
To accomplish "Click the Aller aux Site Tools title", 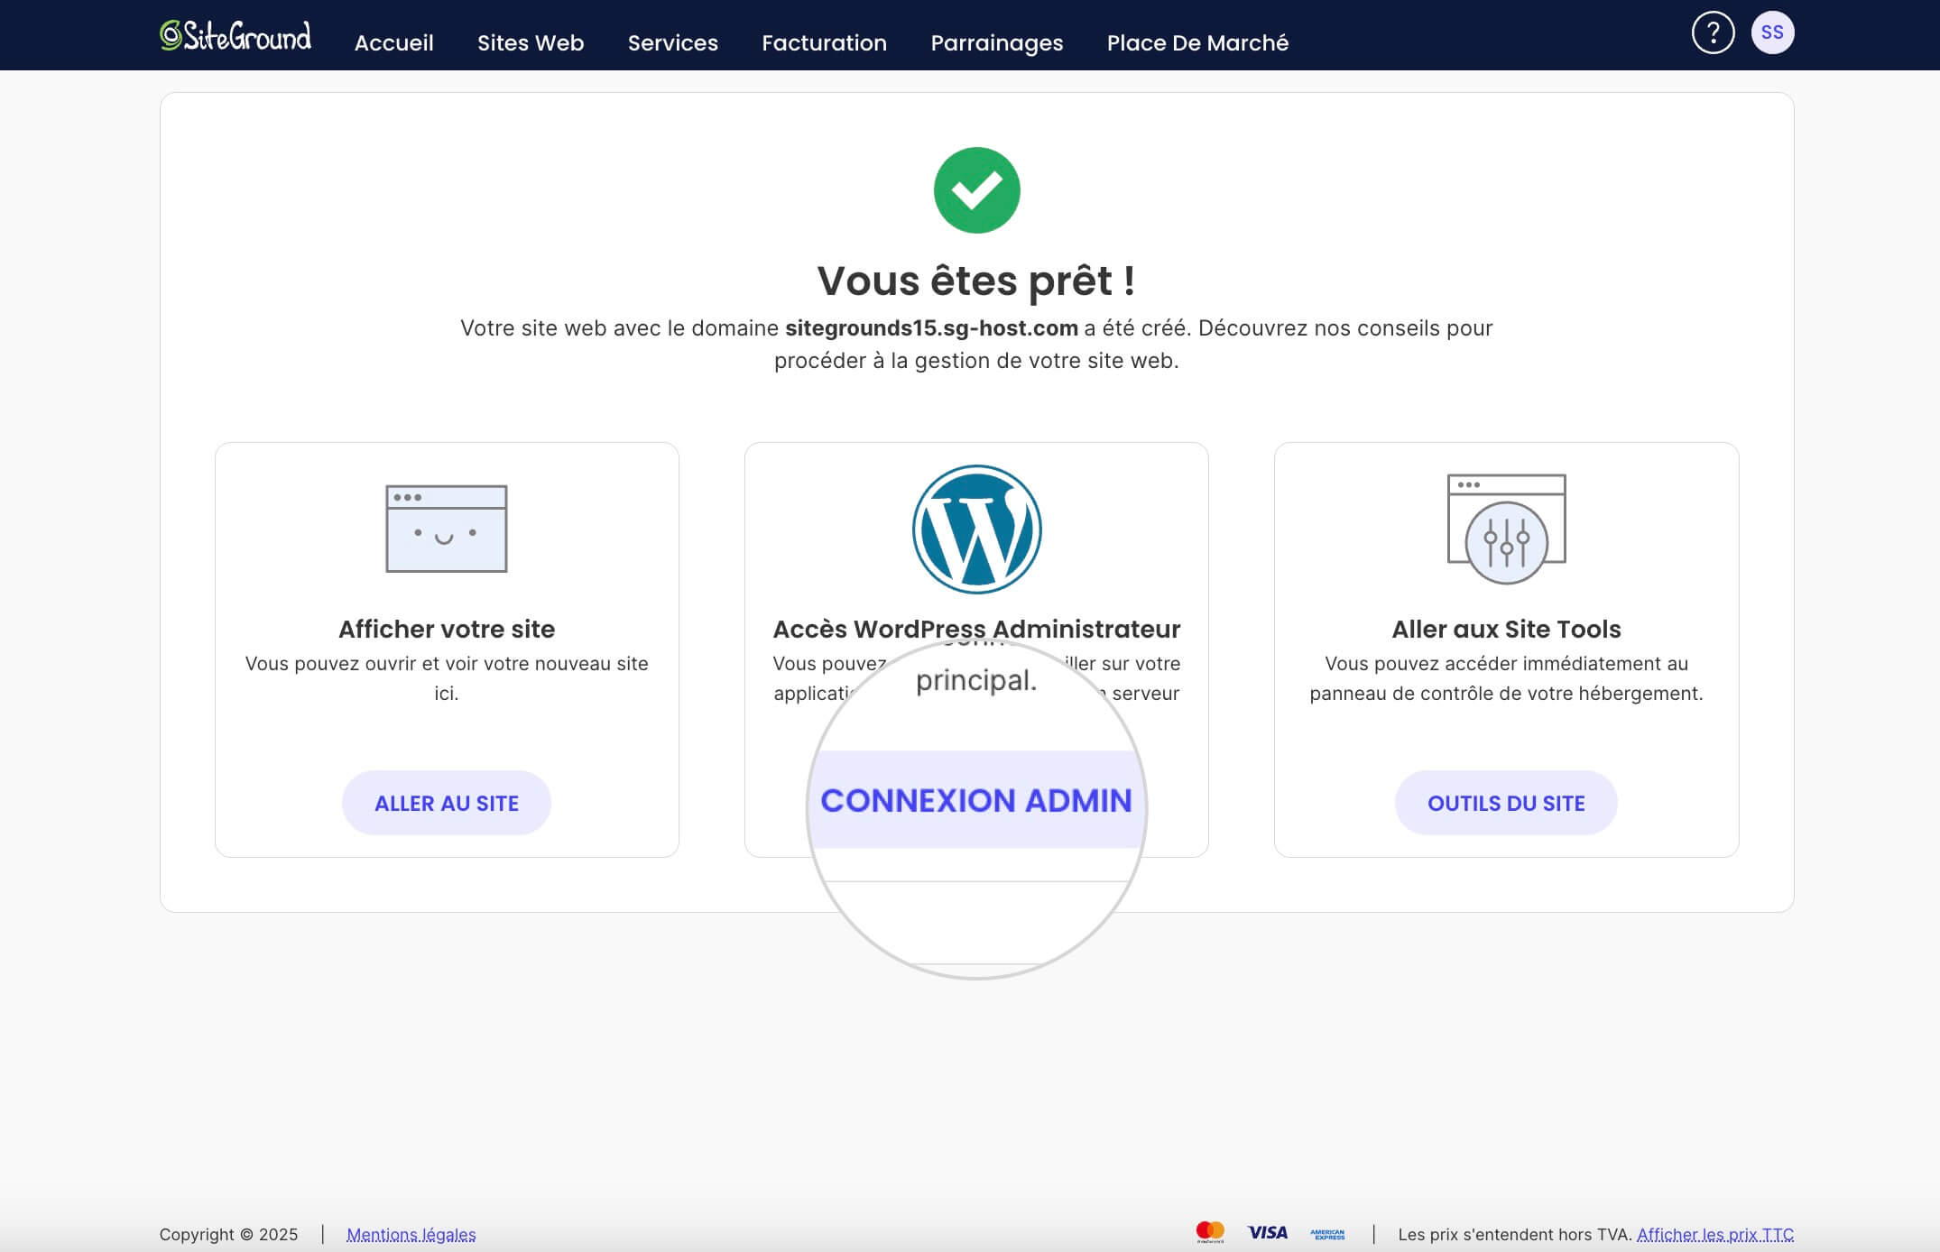I will [x=1506, y=629].
